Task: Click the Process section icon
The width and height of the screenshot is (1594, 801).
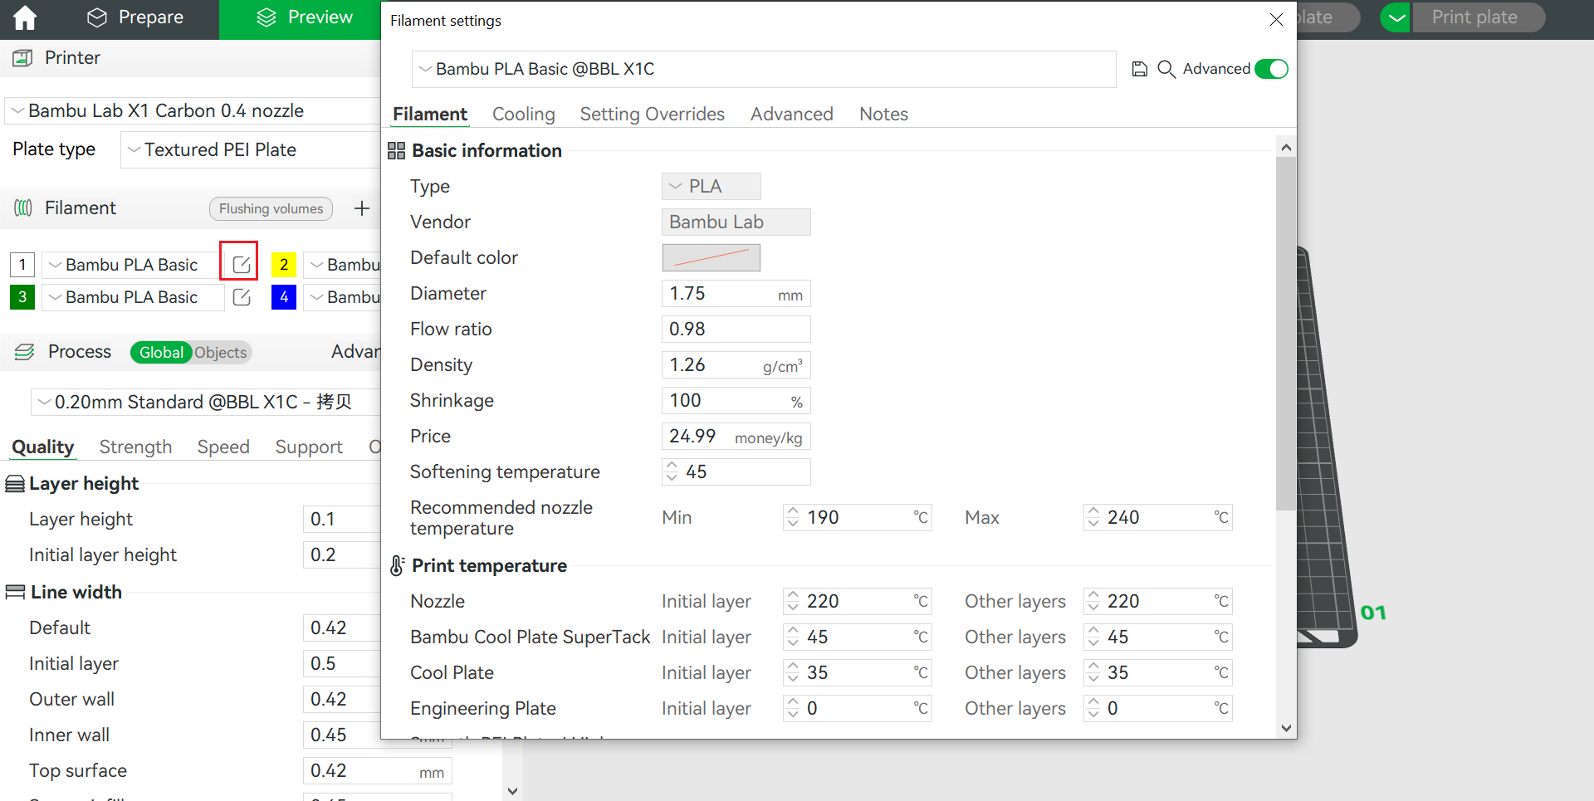Action: (24, 352)
